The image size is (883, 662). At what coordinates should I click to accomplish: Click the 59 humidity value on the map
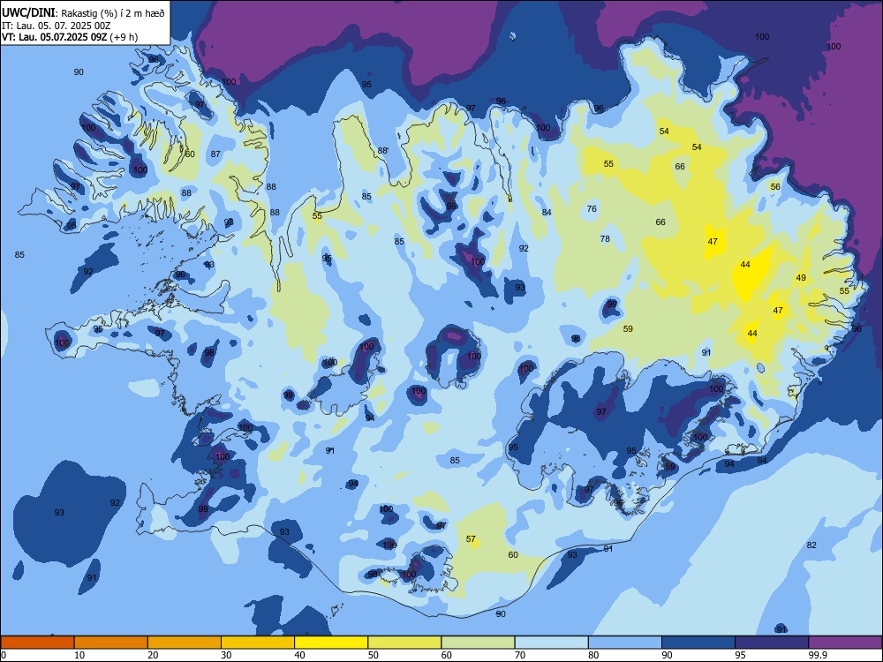click(x=628, y=328)
